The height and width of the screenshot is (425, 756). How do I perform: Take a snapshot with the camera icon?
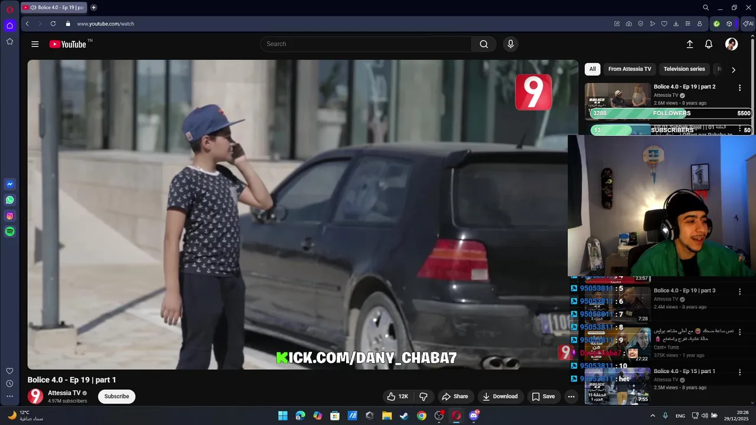tap(628, 24)
